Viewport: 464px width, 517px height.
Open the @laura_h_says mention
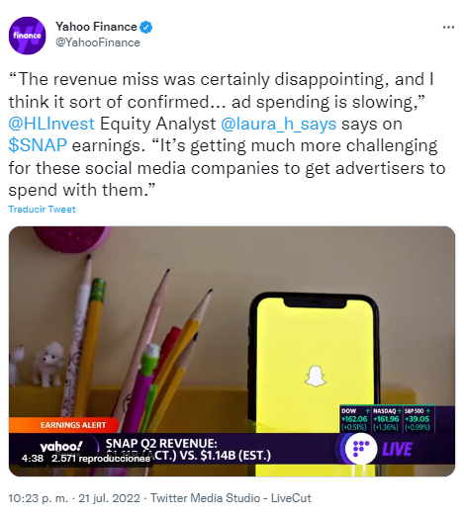(279, 124)
